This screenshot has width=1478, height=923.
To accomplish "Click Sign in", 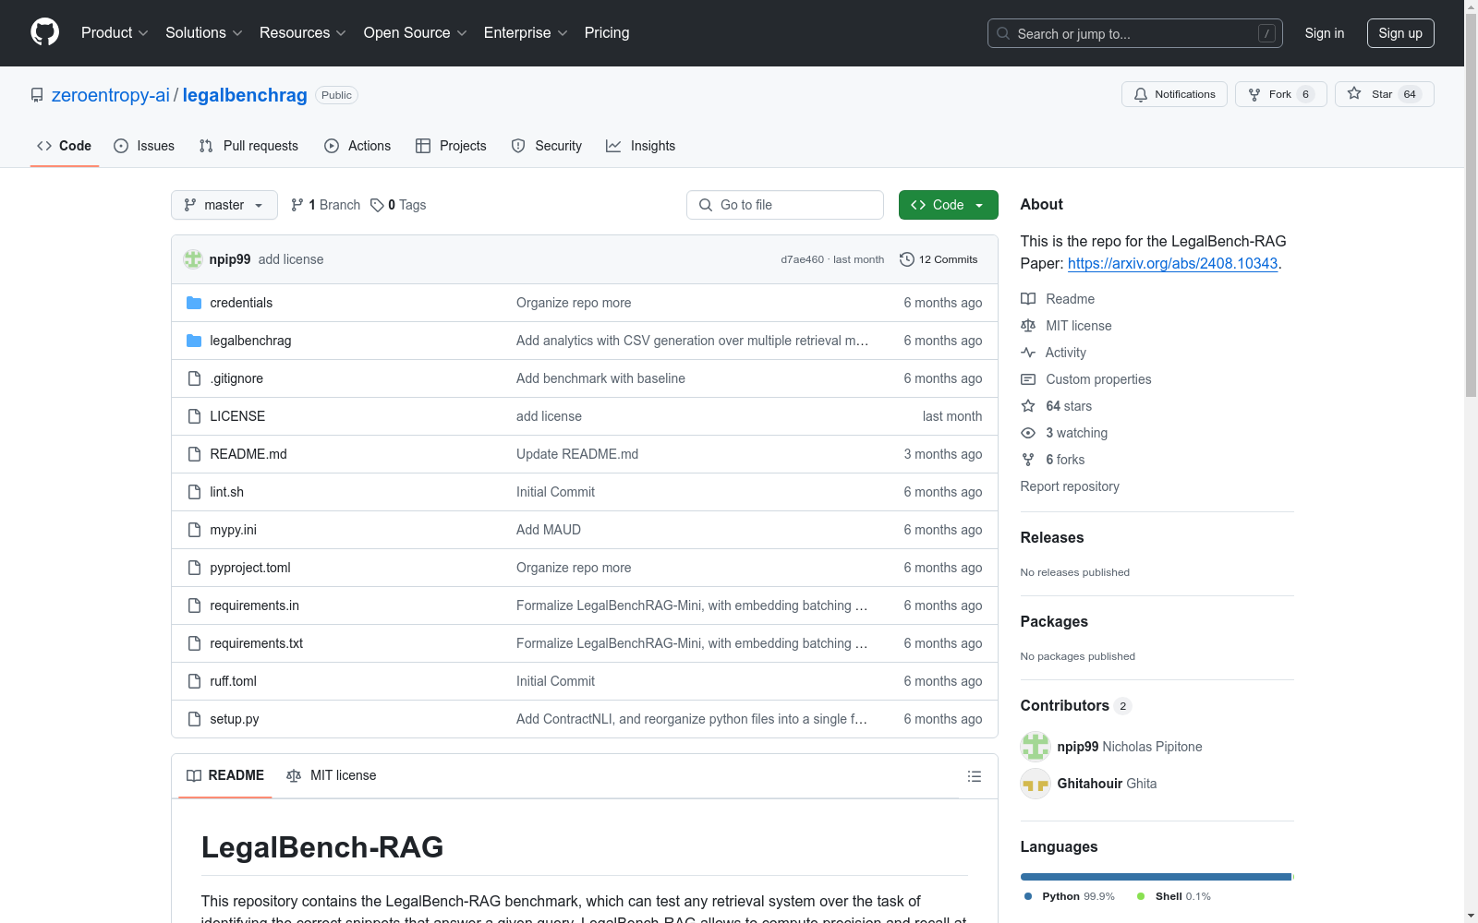I will pos(1324,33).
